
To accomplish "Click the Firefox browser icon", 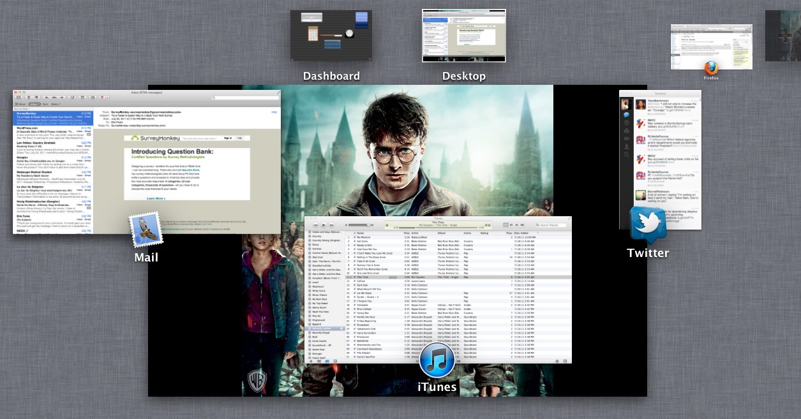I will [711, 68].
